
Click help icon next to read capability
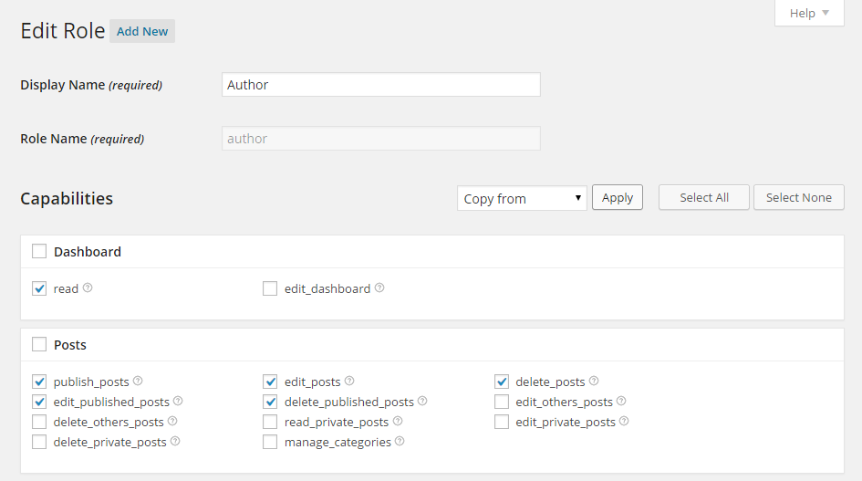88,288
